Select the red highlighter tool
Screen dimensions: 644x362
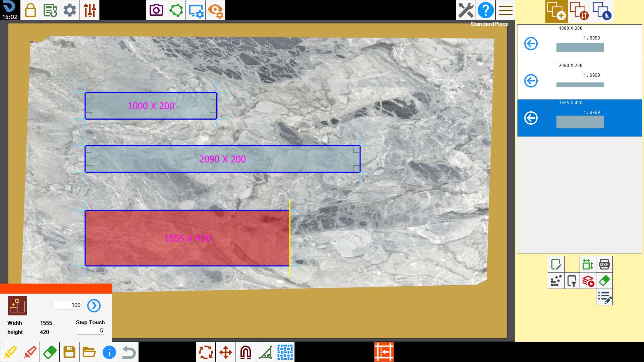coord(30,352)
